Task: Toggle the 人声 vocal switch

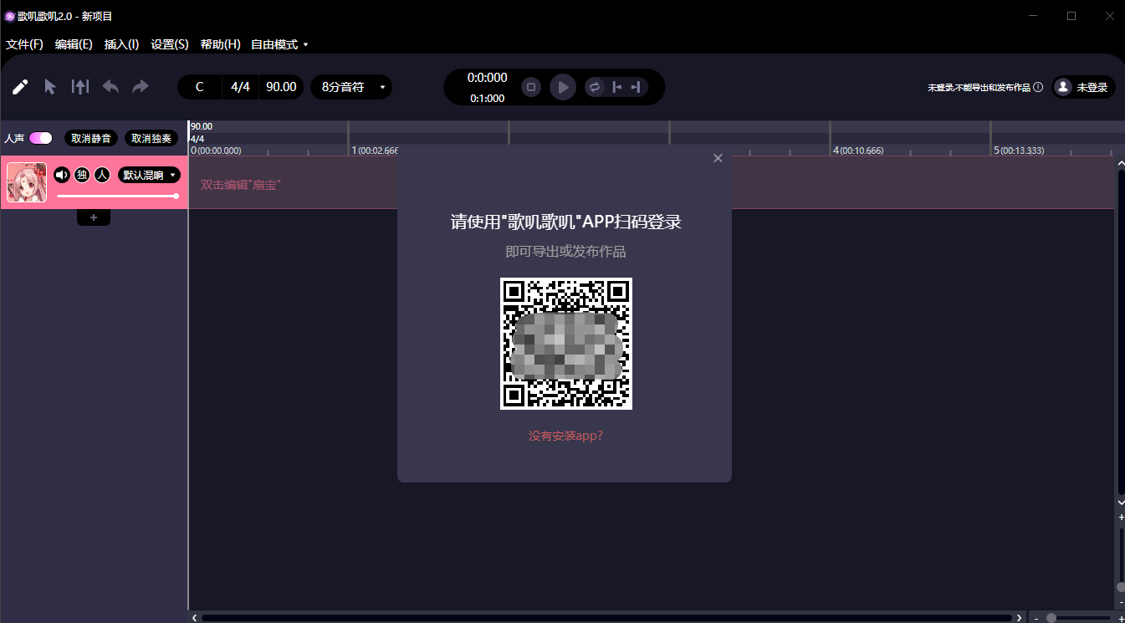Action: tap(40, 138)
